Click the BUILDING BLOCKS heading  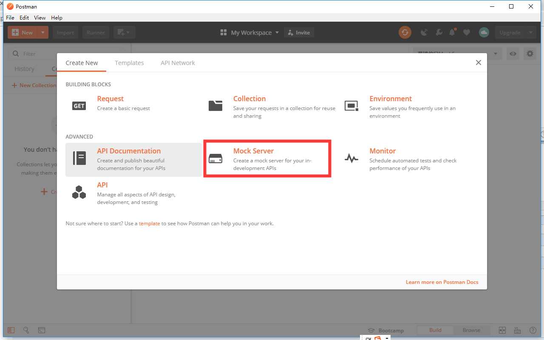88,84
